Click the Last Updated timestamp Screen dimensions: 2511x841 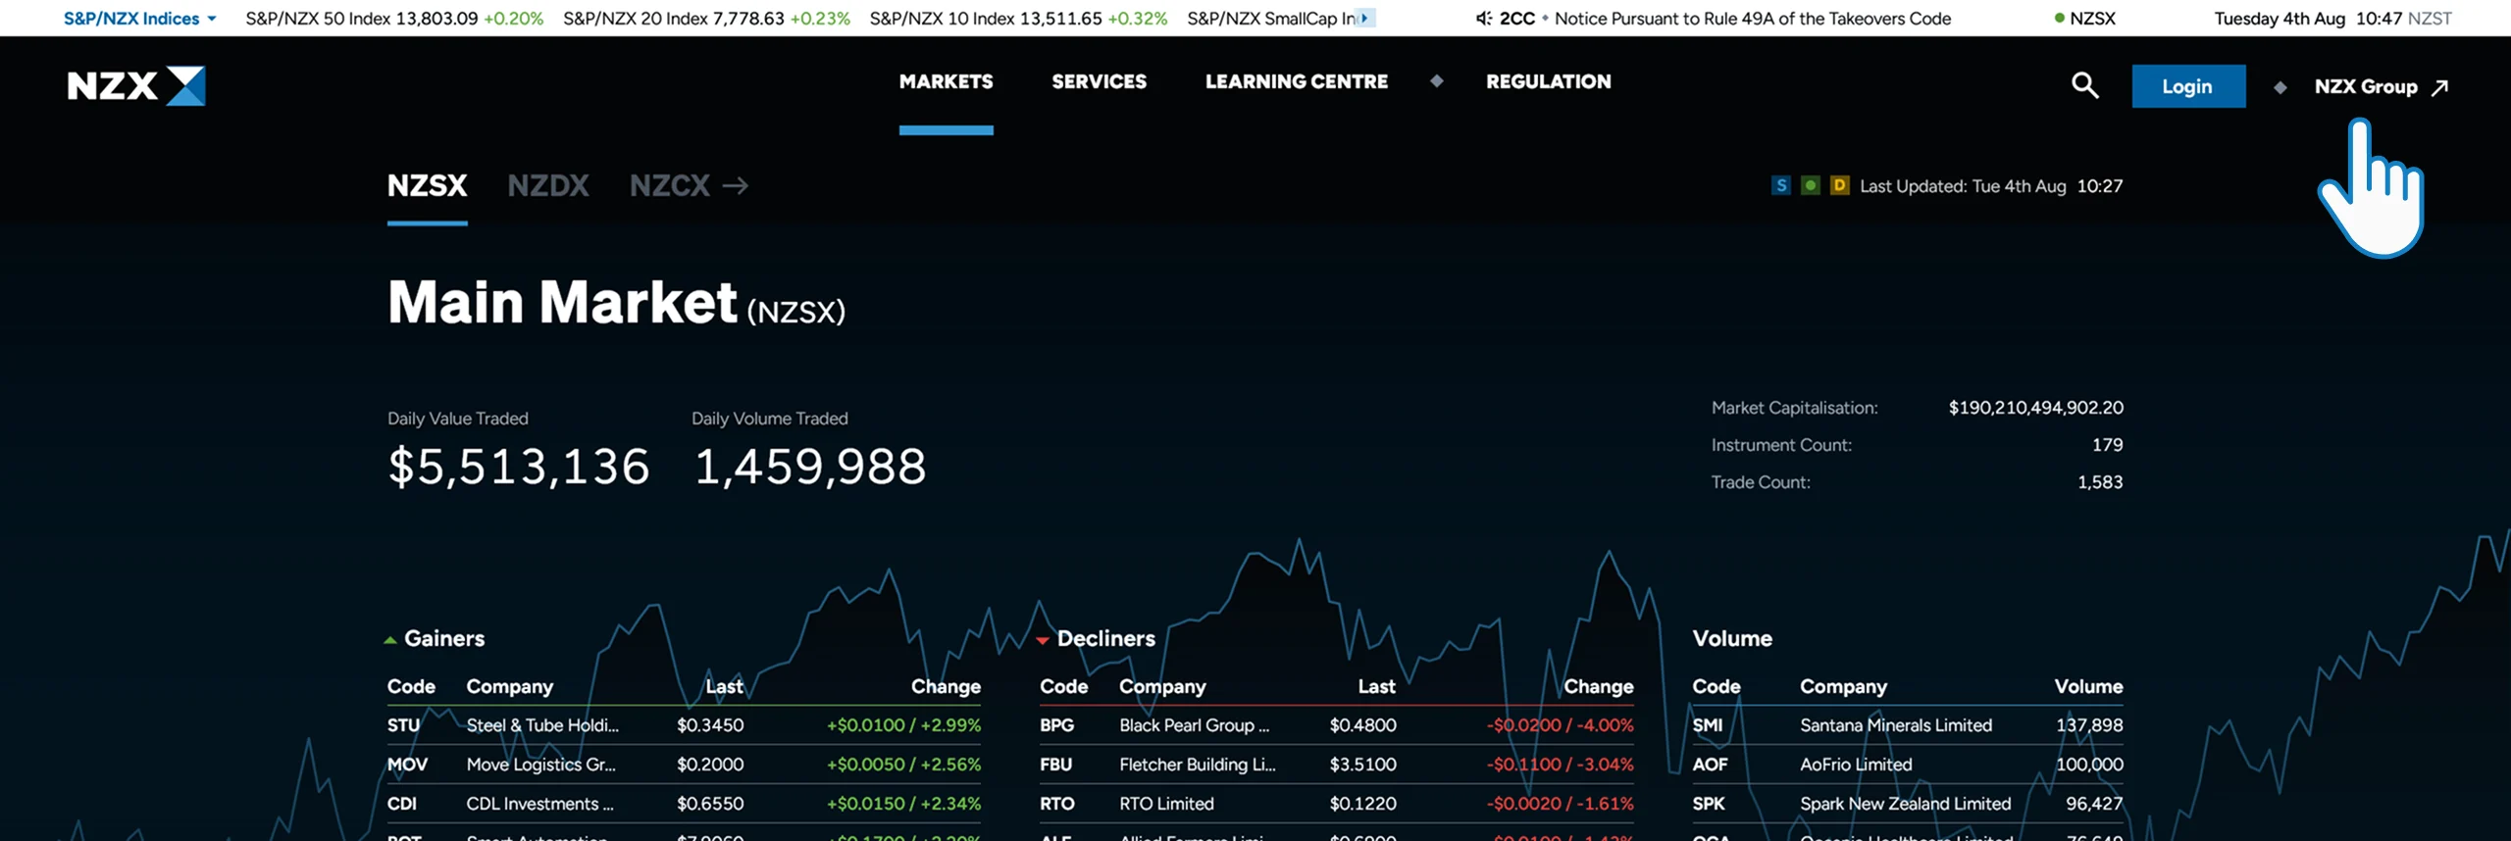[x=1991, y=186]
